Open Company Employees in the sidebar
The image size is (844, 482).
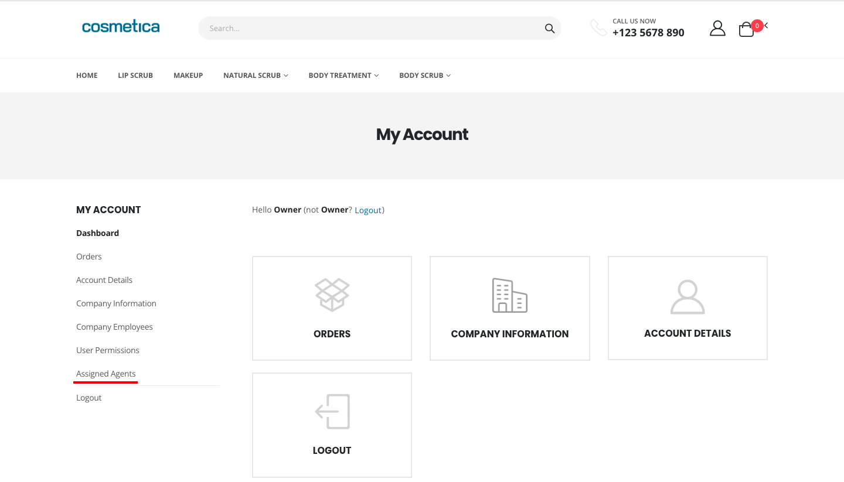coord(114,327)
